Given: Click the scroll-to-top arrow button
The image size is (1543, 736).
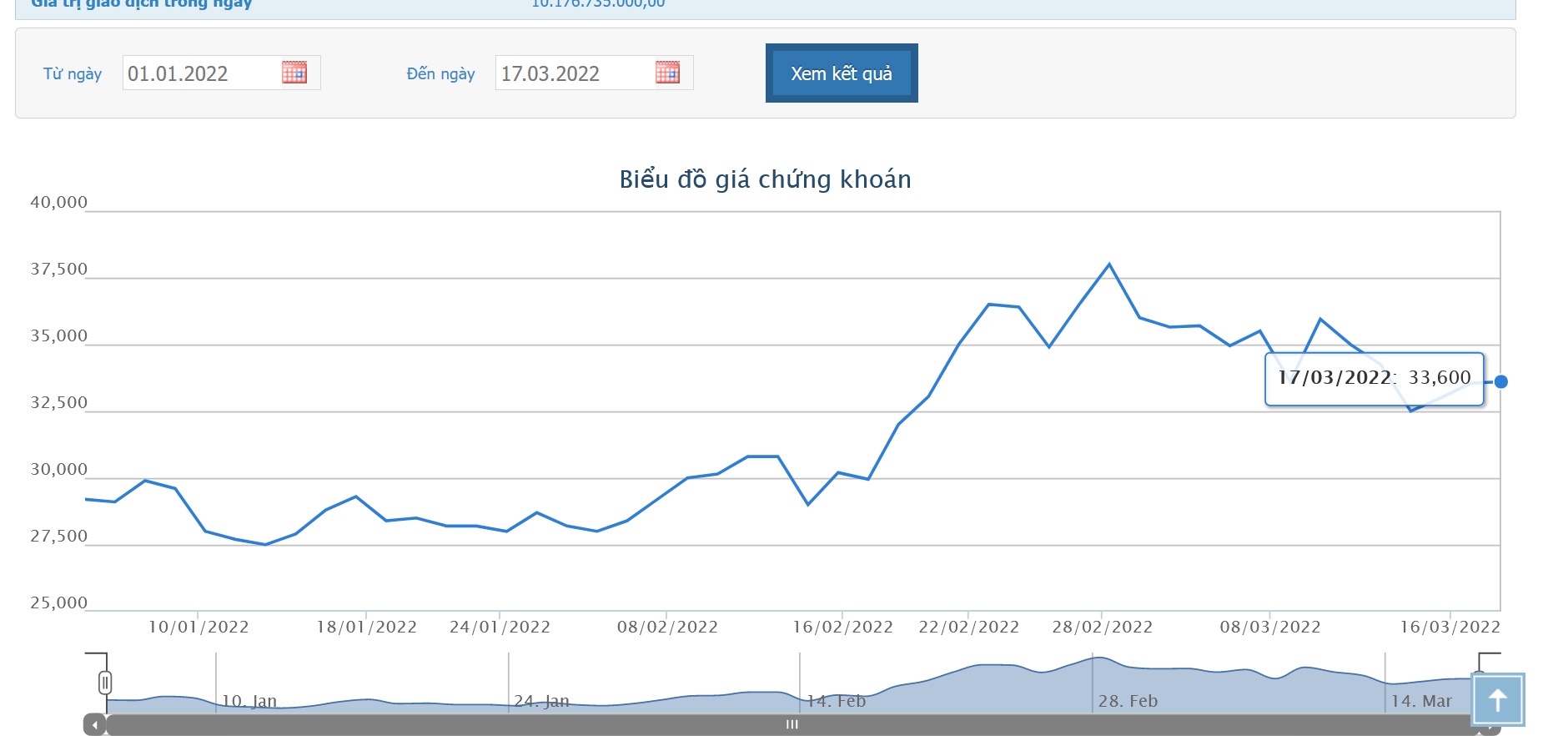Looking at the screenshot, I should click(1498, 699).
